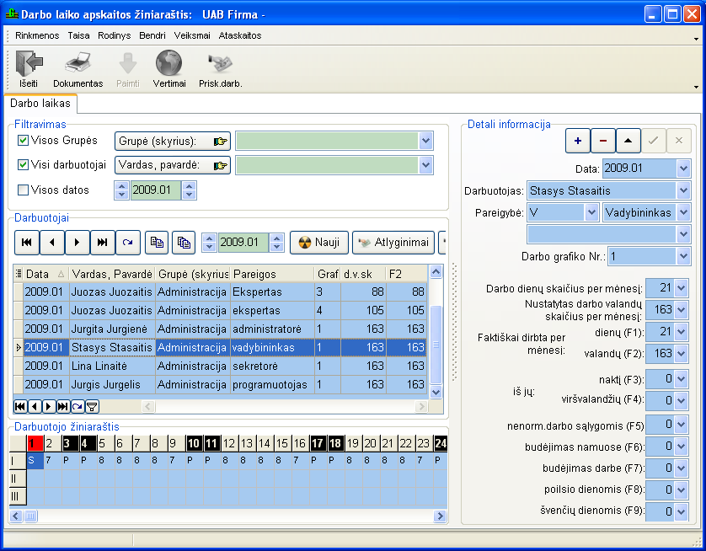706x551 pixels.
Task: Select the Darbo laikas tab
Action: pos(40,103)
